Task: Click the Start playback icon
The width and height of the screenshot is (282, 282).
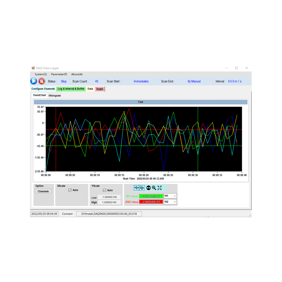Action: 33,81
